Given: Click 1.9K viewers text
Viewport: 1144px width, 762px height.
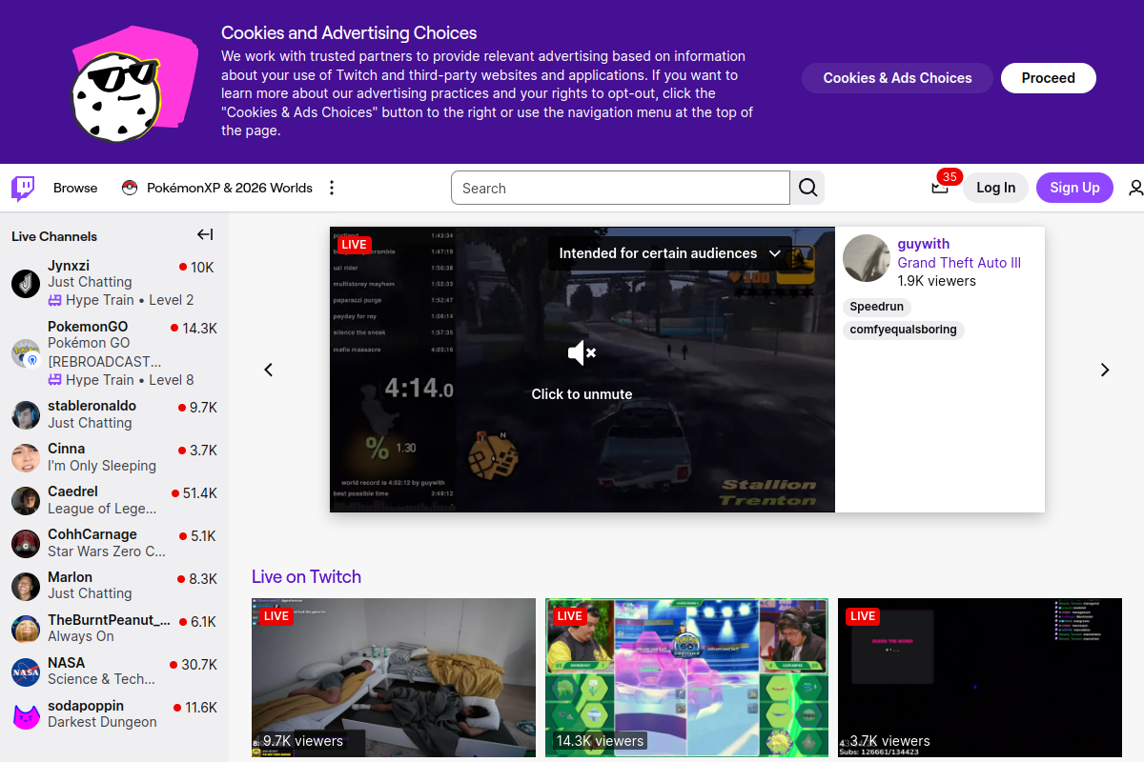Looking at the screenshot, I should pyautogui.click(x=937, y=281).
